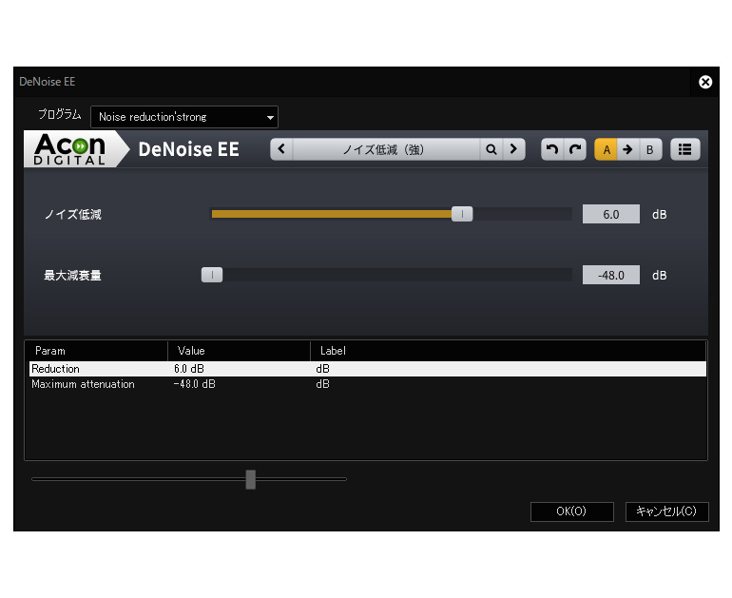732x598 pixels.
Task: Edit the 6.0 dB noise reduction field
Action: pos(611,214)
